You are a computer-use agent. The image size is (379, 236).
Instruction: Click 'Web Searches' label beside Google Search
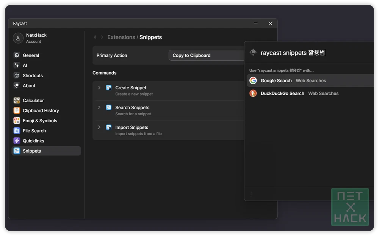(311, 81)
